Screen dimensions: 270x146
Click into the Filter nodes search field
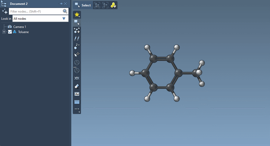36,11
